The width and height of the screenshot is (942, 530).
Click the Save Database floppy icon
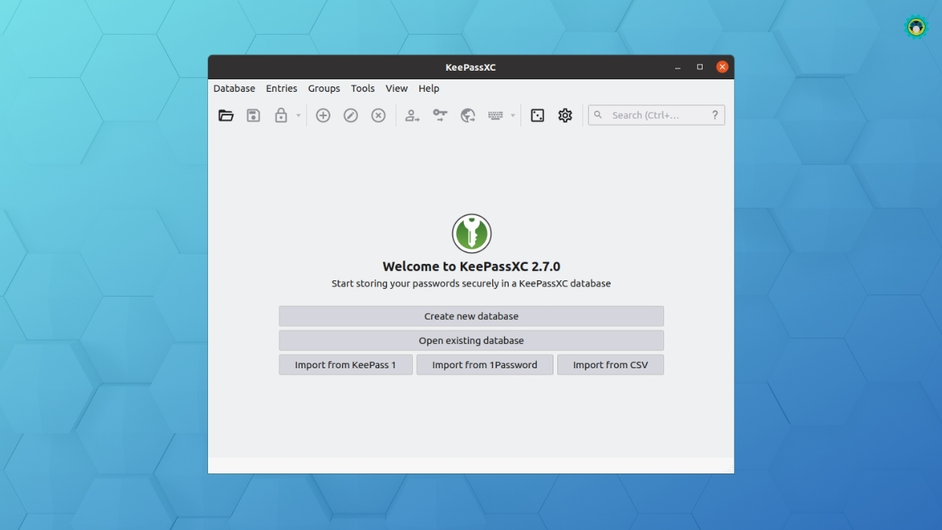[254, 115]
